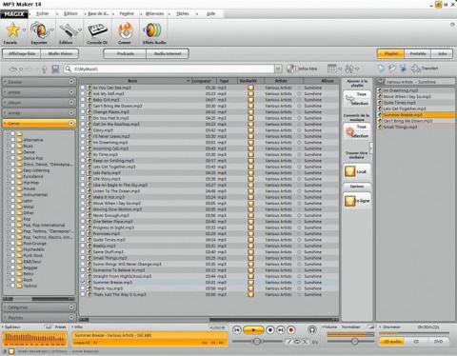Tick checkbox for Baby Girl.mp3
457x356 pixels.
[83, 100]
